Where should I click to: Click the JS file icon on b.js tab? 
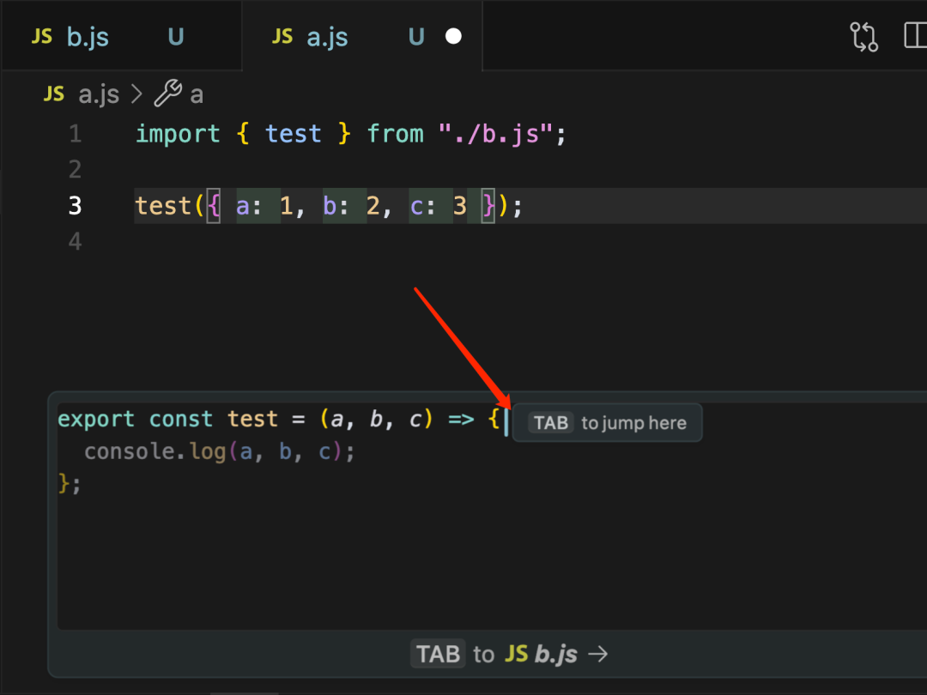coord(42,37)
